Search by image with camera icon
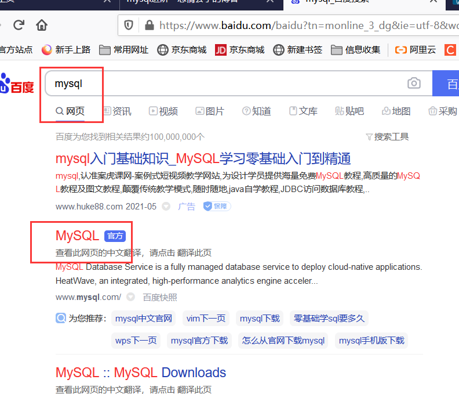This screenshot has width=459, height=394. click(x=414, y=83)
